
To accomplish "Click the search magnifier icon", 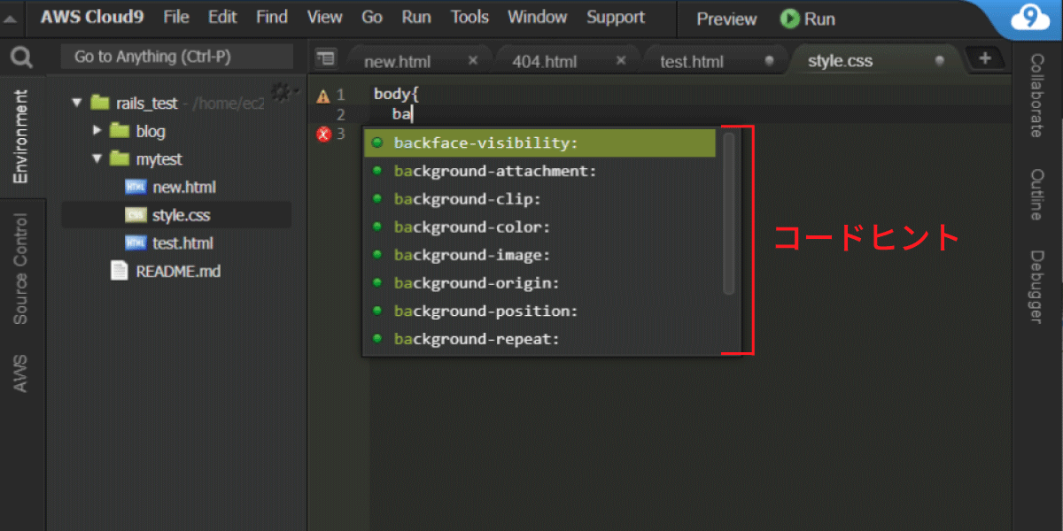I will (x=20, y=58).
